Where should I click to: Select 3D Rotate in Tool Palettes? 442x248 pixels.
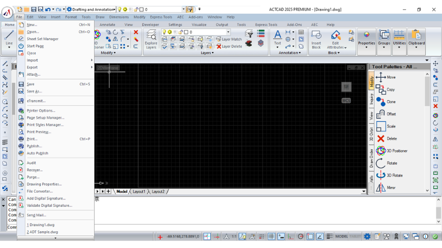click(x=389, y=175)
